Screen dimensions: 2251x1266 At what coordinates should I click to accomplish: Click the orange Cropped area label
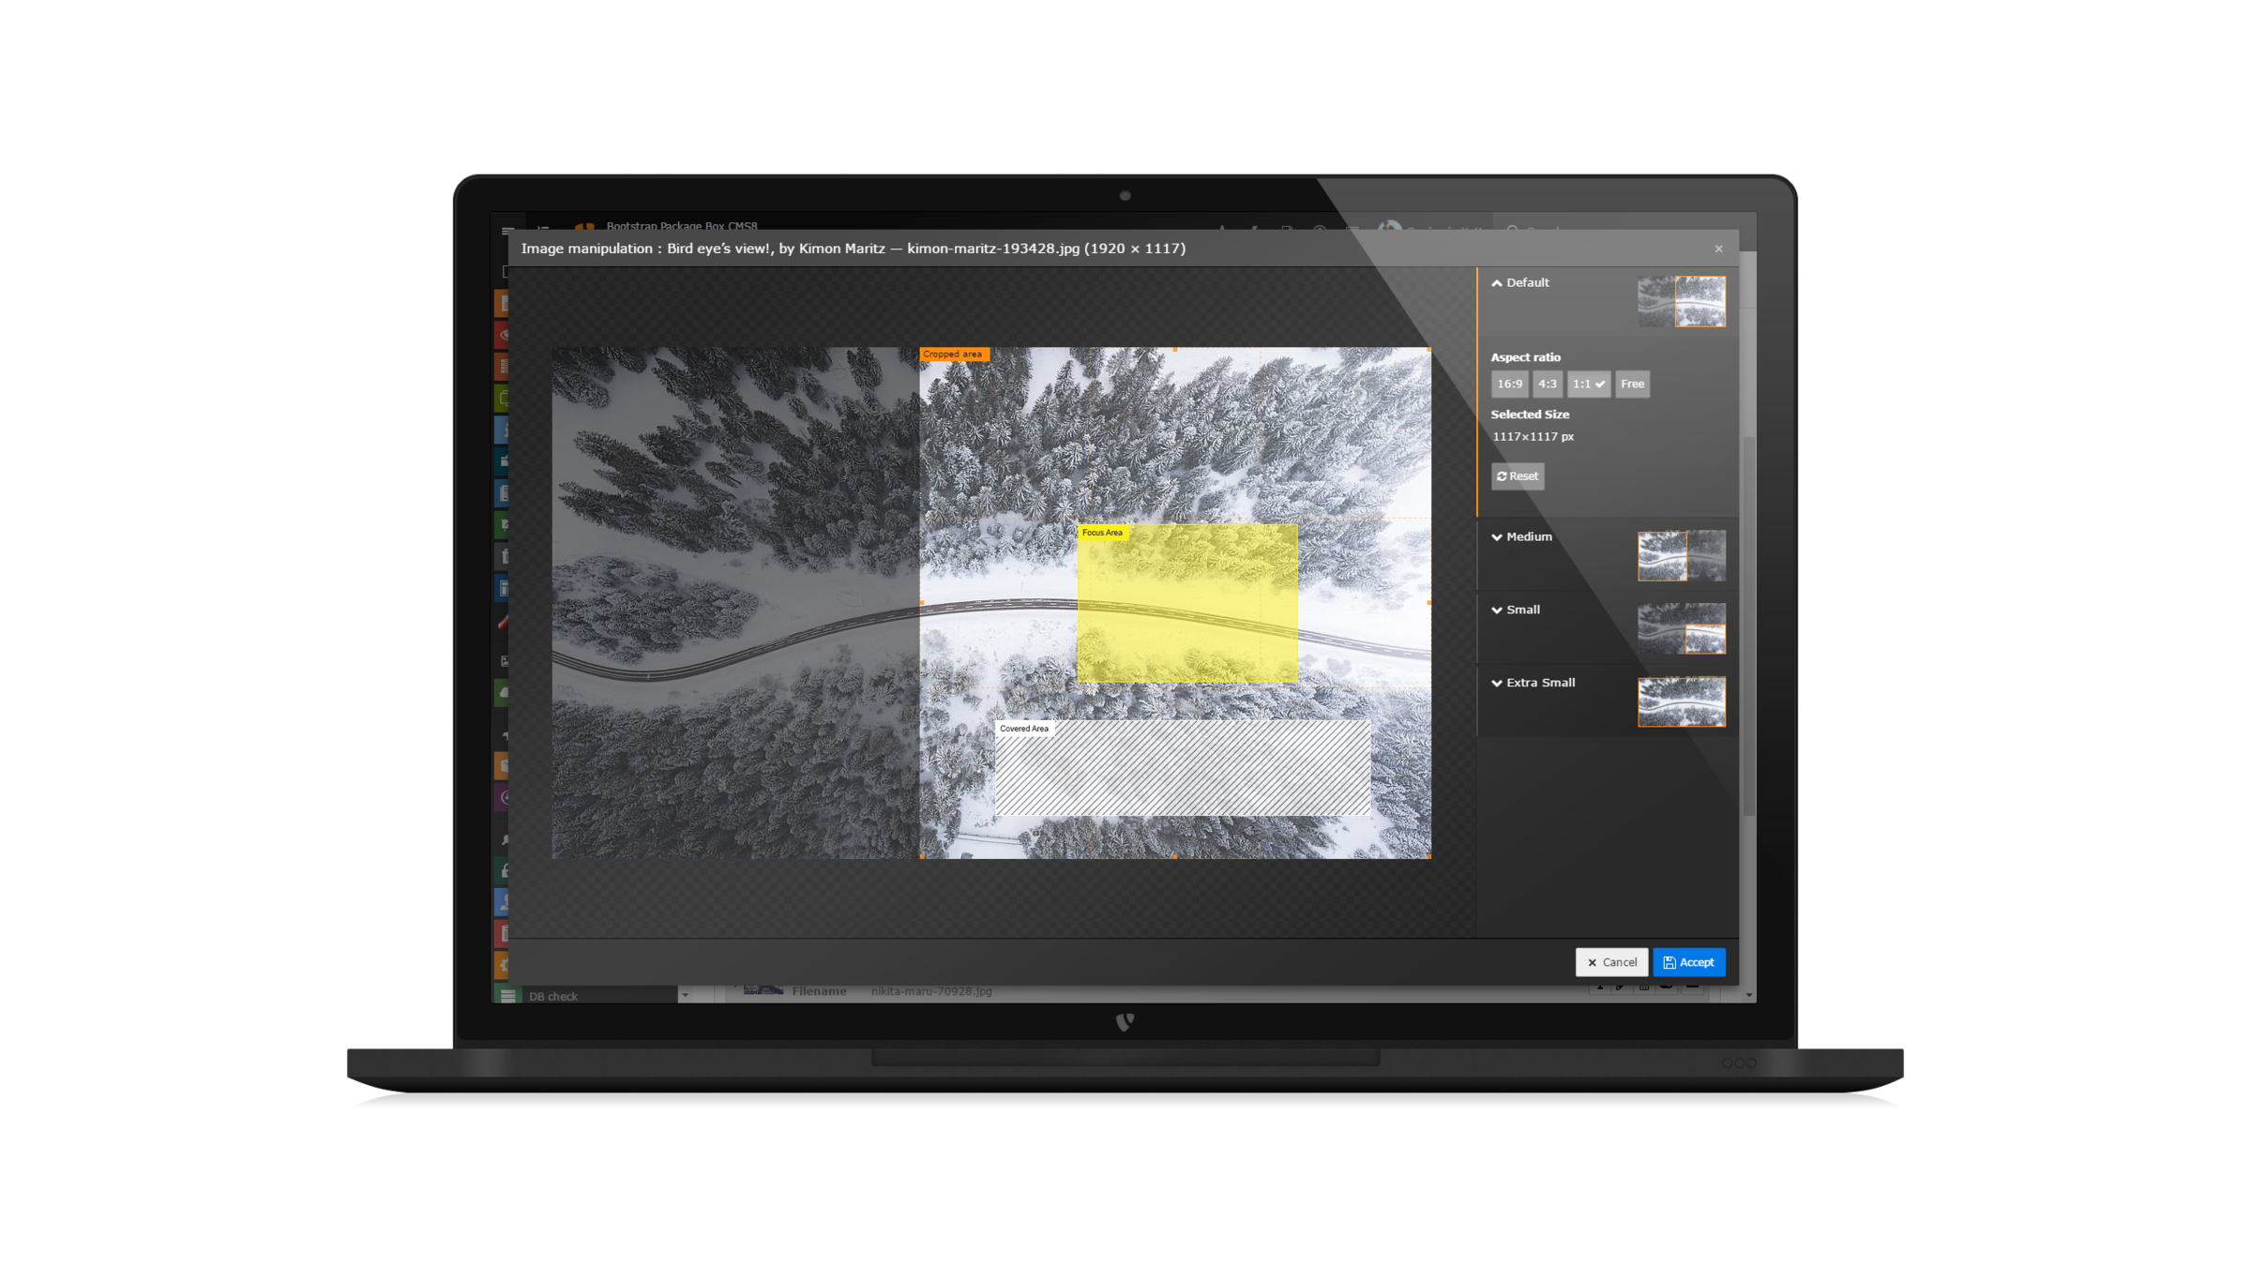pos(953,354)
